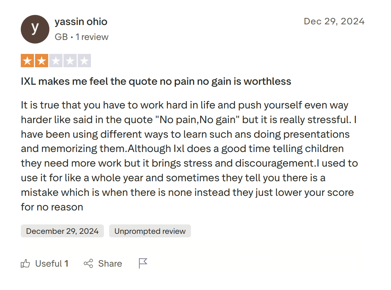Click the first orange rating star

tap(28, 61)
